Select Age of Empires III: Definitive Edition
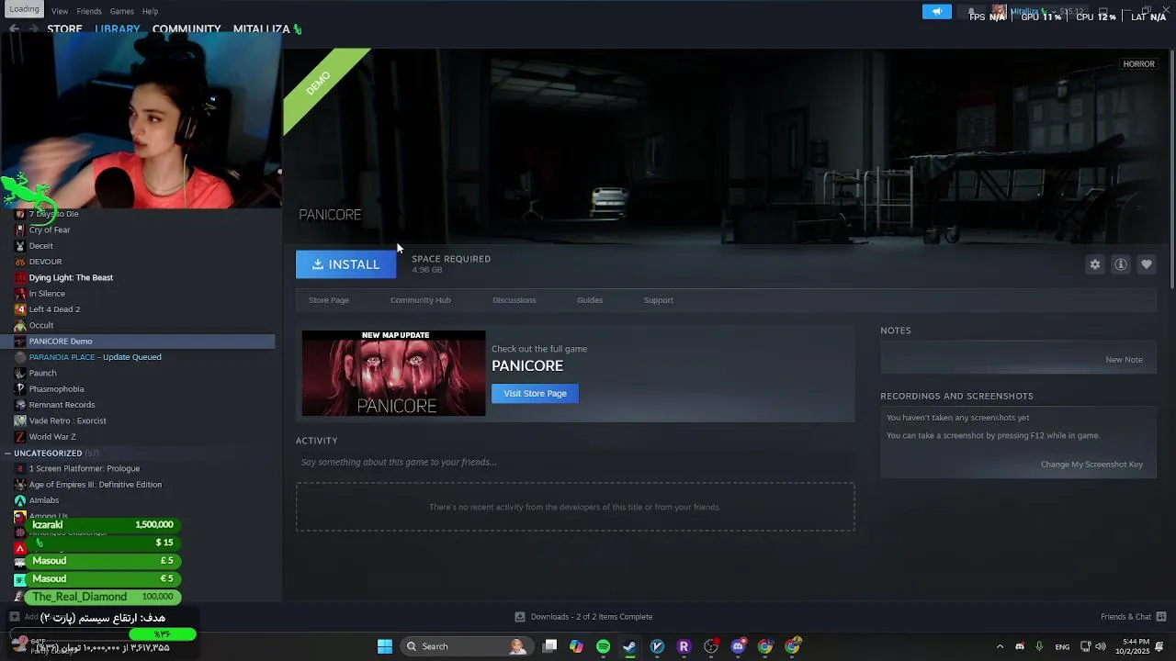The height and width of the screenshot is (661, 1176). click(95, 485)
